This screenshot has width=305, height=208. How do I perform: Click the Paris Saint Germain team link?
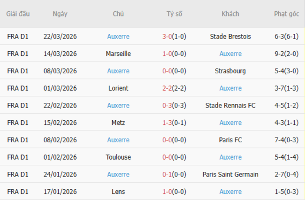click(x=230, y=175)
